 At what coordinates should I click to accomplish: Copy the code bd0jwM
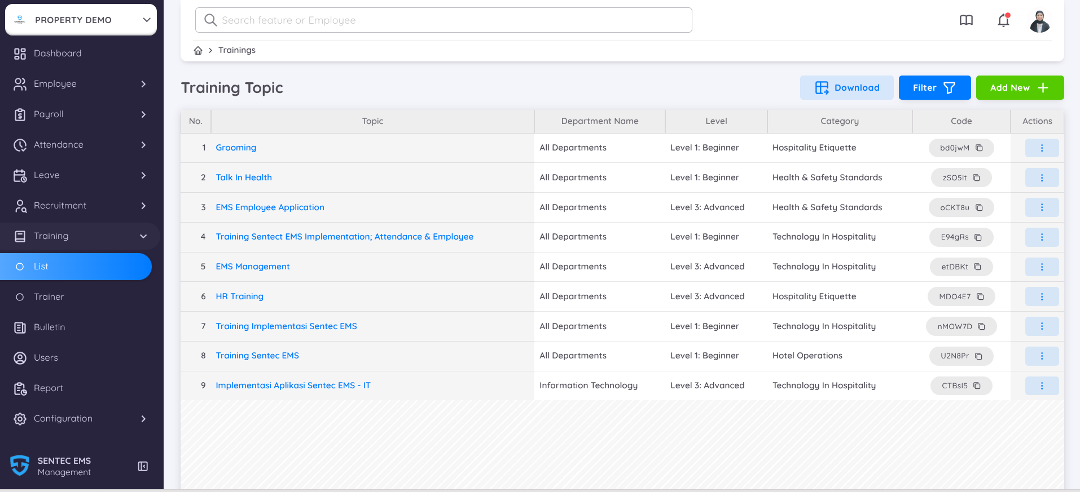point(980,148)
